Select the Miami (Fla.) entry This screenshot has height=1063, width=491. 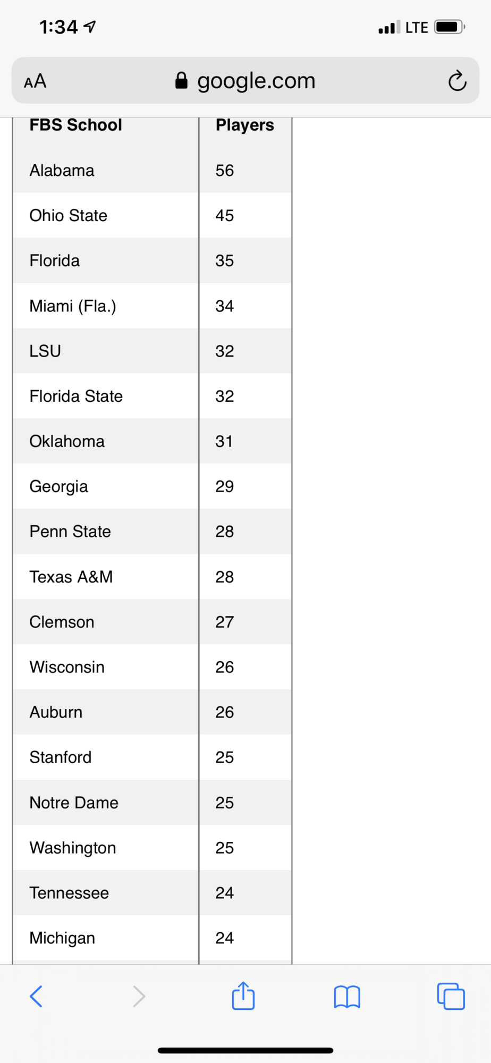[73, 306]
